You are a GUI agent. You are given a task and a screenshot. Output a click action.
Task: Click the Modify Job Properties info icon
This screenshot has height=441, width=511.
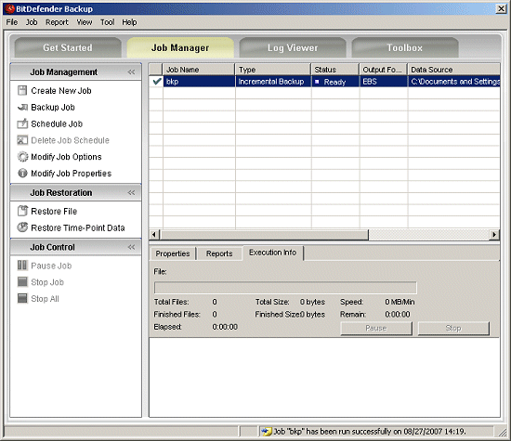pyautogui.click(x=22, y=174)
